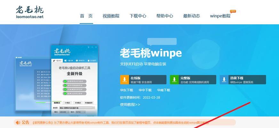Click the orange 在线版 download button
The image size is (279, 128).
click(x=143, y=80)
